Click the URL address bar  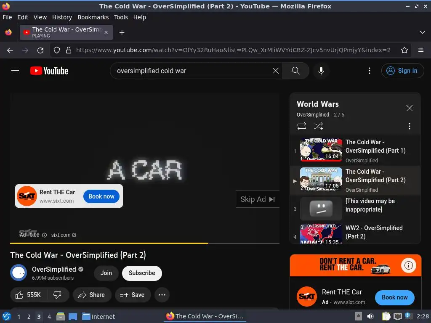pos(233,50)
